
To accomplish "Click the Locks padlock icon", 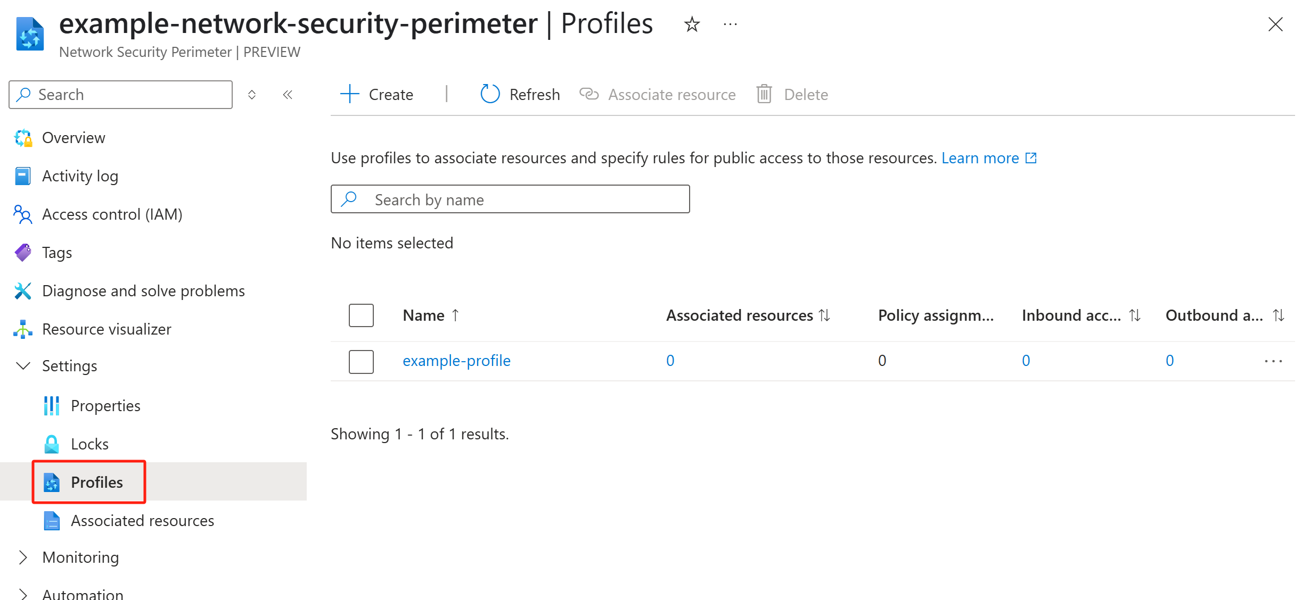I will coord(52,444).
